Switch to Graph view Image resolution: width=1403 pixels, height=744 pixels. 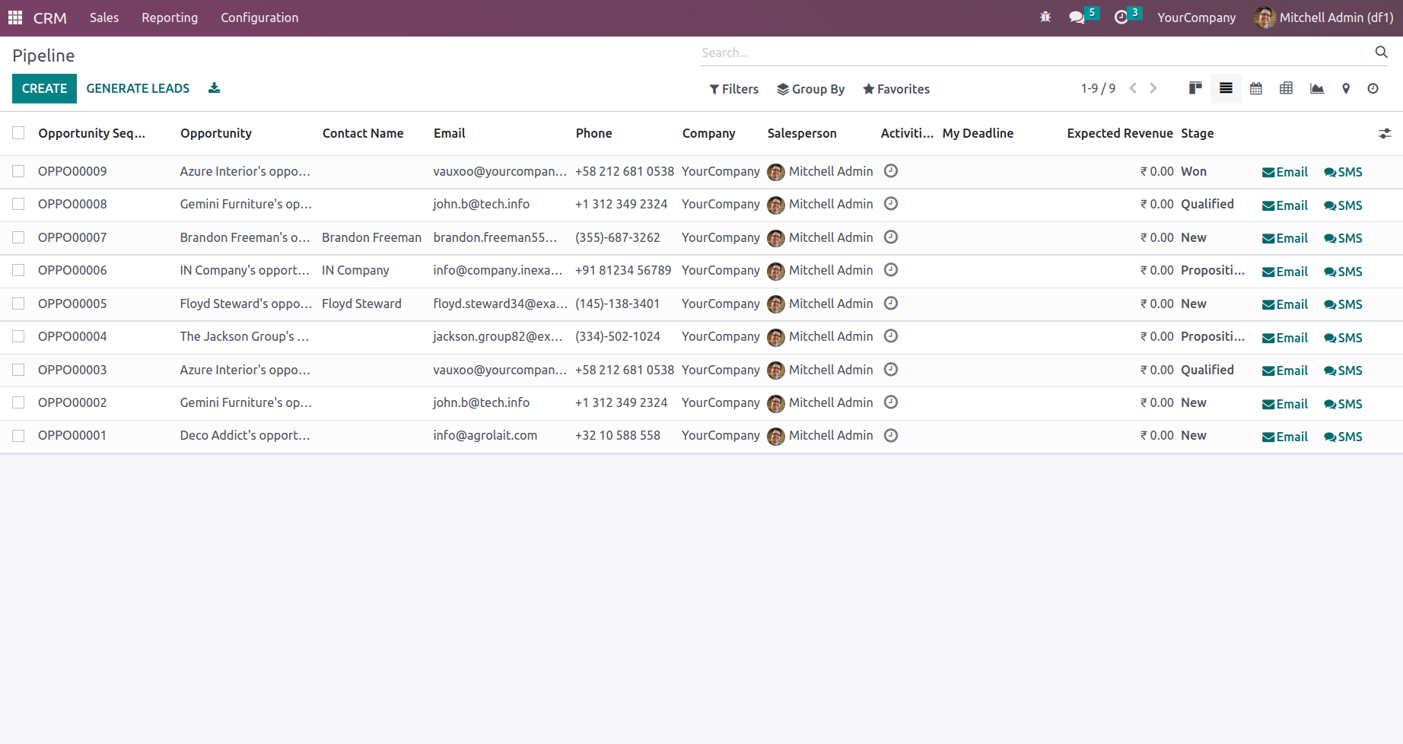tap(1317, 88)
